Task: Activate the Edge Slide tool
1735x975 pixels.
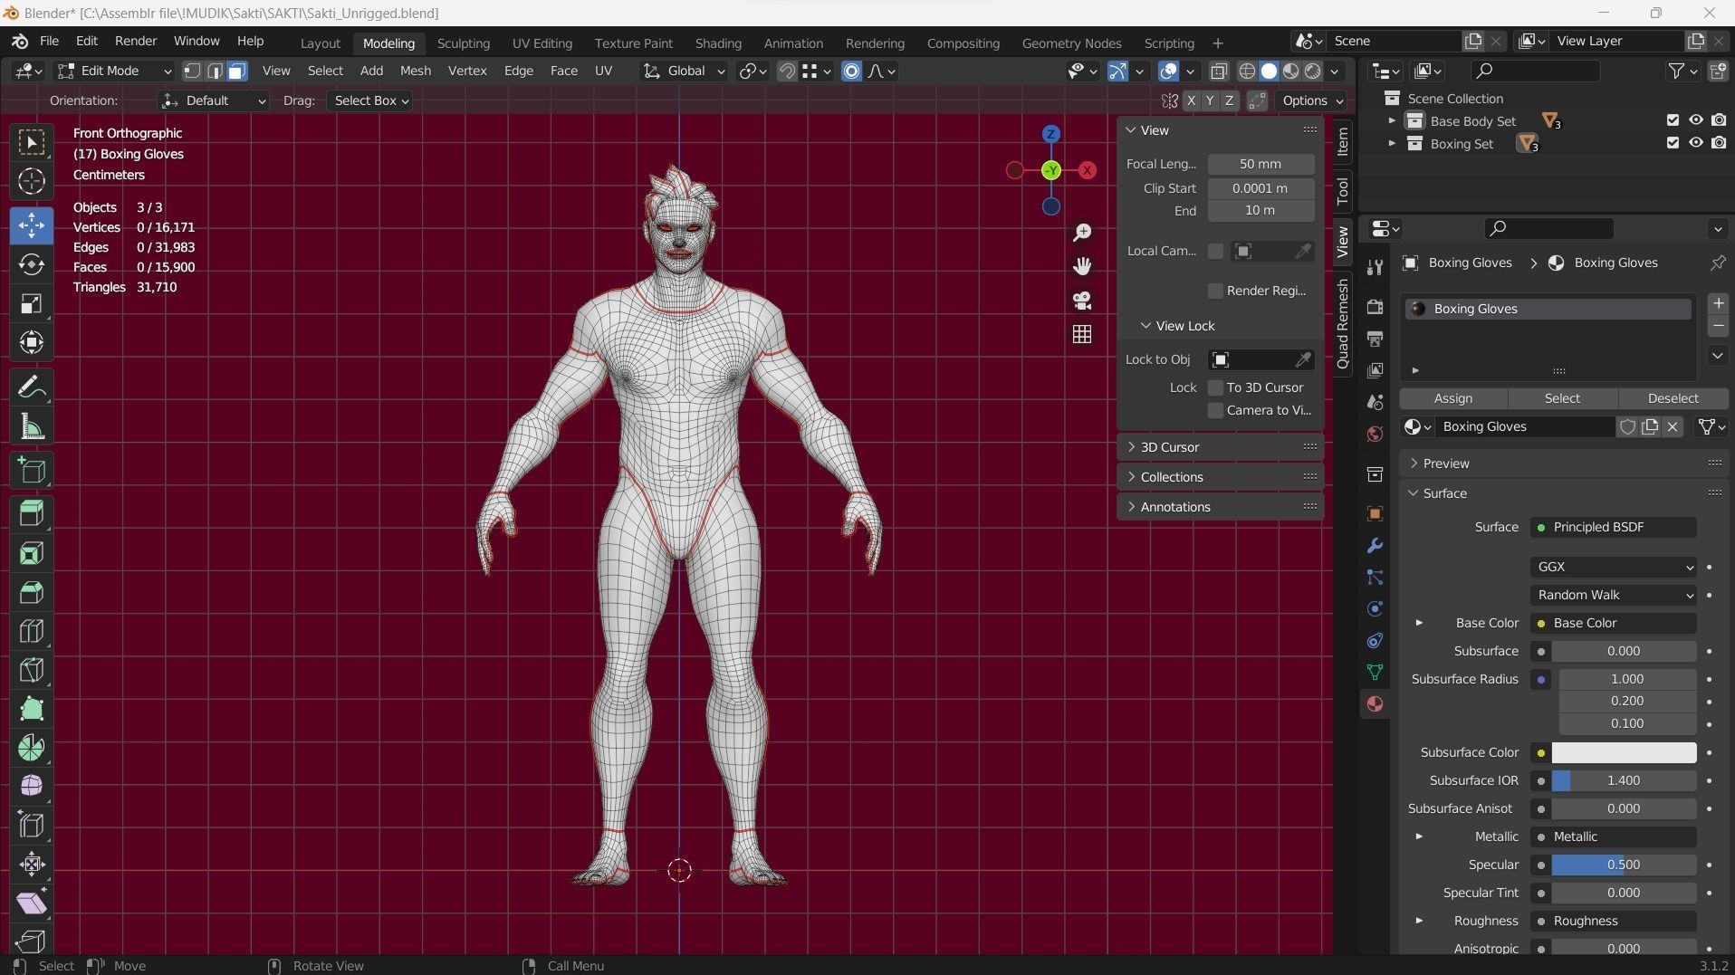Action: click(32, 825)
